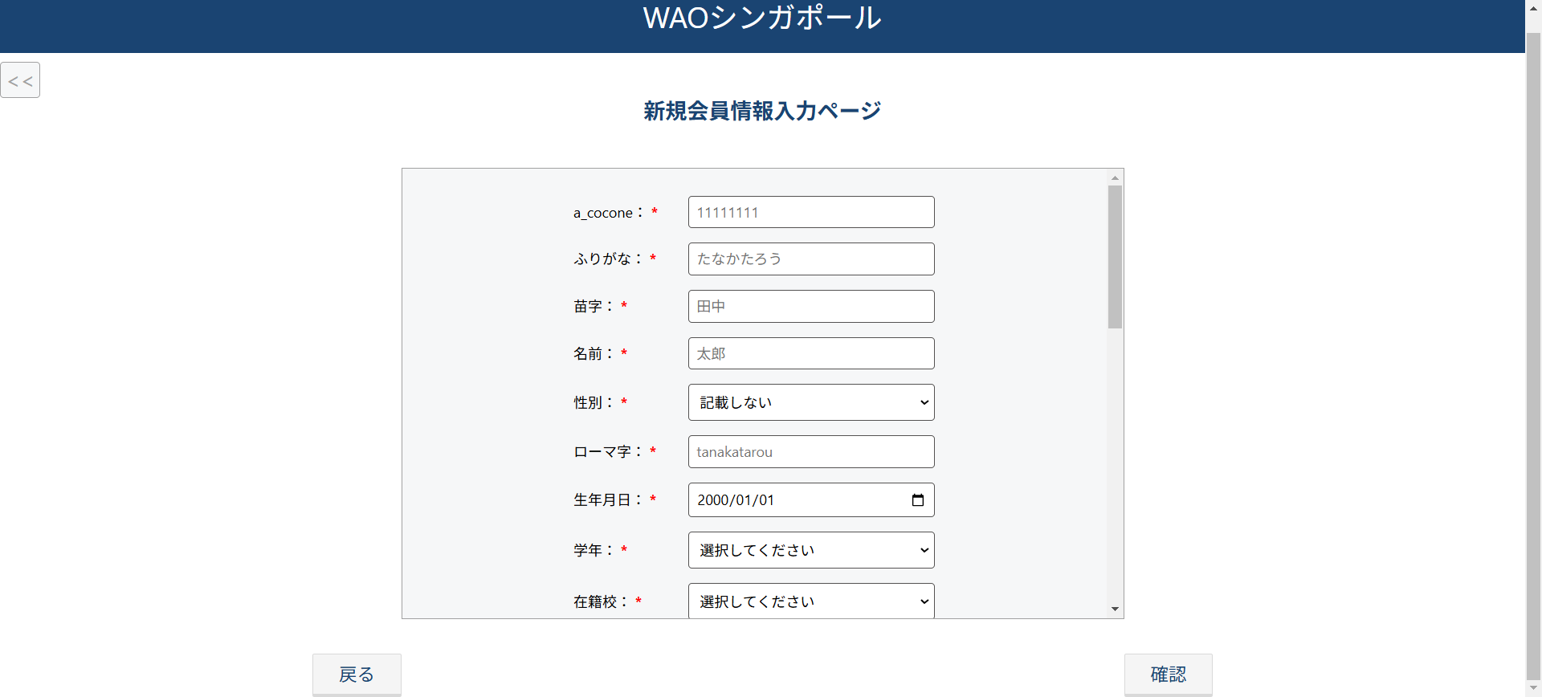Click the 確認 button
This screenshot has width=1542, height=697.
point(1169,675)
